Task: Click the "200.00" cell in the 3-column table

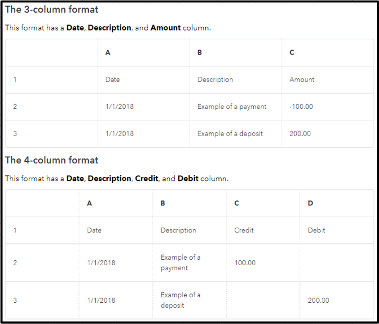Action: pos(300,133)
